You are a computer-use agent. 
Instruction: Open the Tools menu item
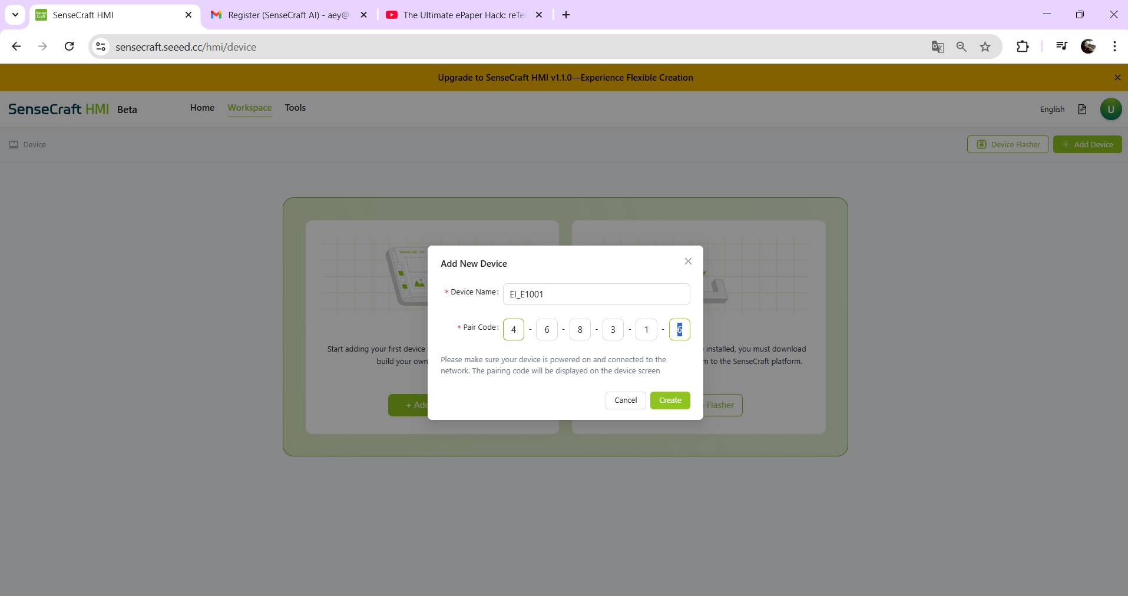coord(295,108)
